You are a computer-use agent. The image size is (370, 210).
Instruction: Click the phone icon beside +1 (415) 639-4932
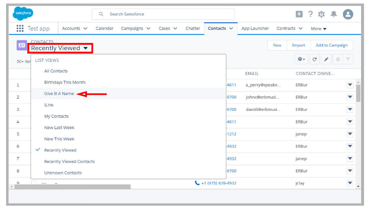pos(197,183)
